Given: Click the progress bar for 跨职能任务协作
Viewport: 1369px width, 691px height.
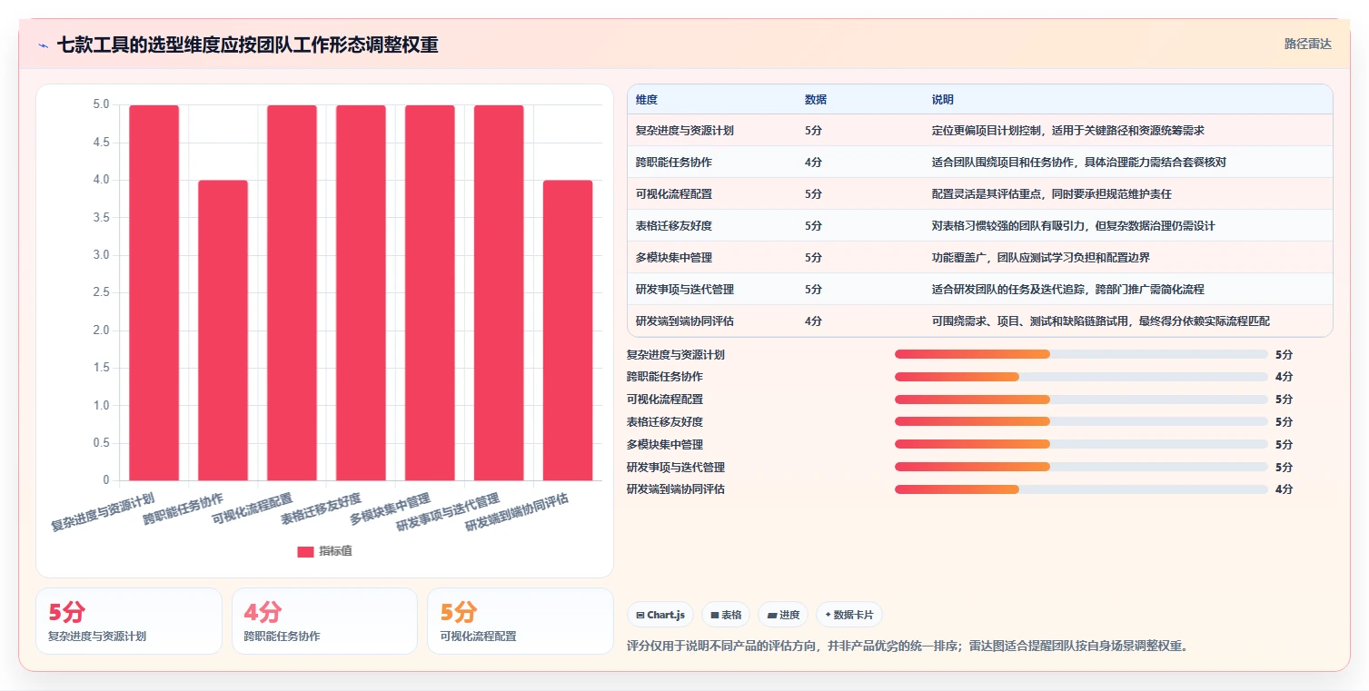Looking at the screenshot, I should tap(1081, 377).
